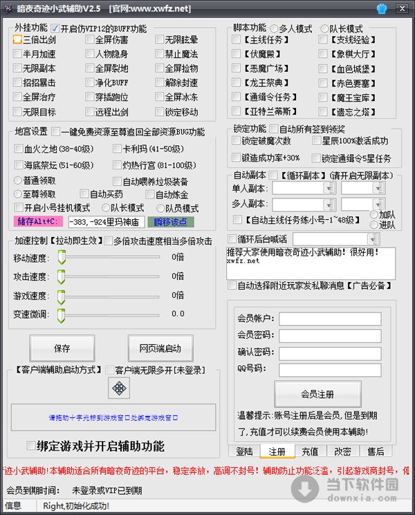This screenshot has height=515, width=415.
Task: Click the QQ号码 input field
Action: [330, 370]
